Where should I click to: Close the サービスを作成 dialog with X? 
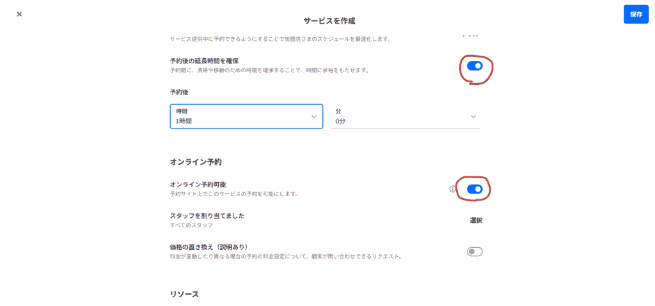tap(19, 14)
